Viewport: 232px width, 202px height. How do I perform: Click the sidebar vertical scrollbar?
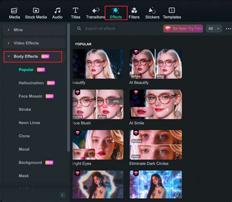[x=69, y=88]
